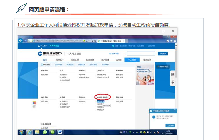The image size is (219, 140).
Task: Switch to the 我的账户 tab
Action: tap(59, 60)
